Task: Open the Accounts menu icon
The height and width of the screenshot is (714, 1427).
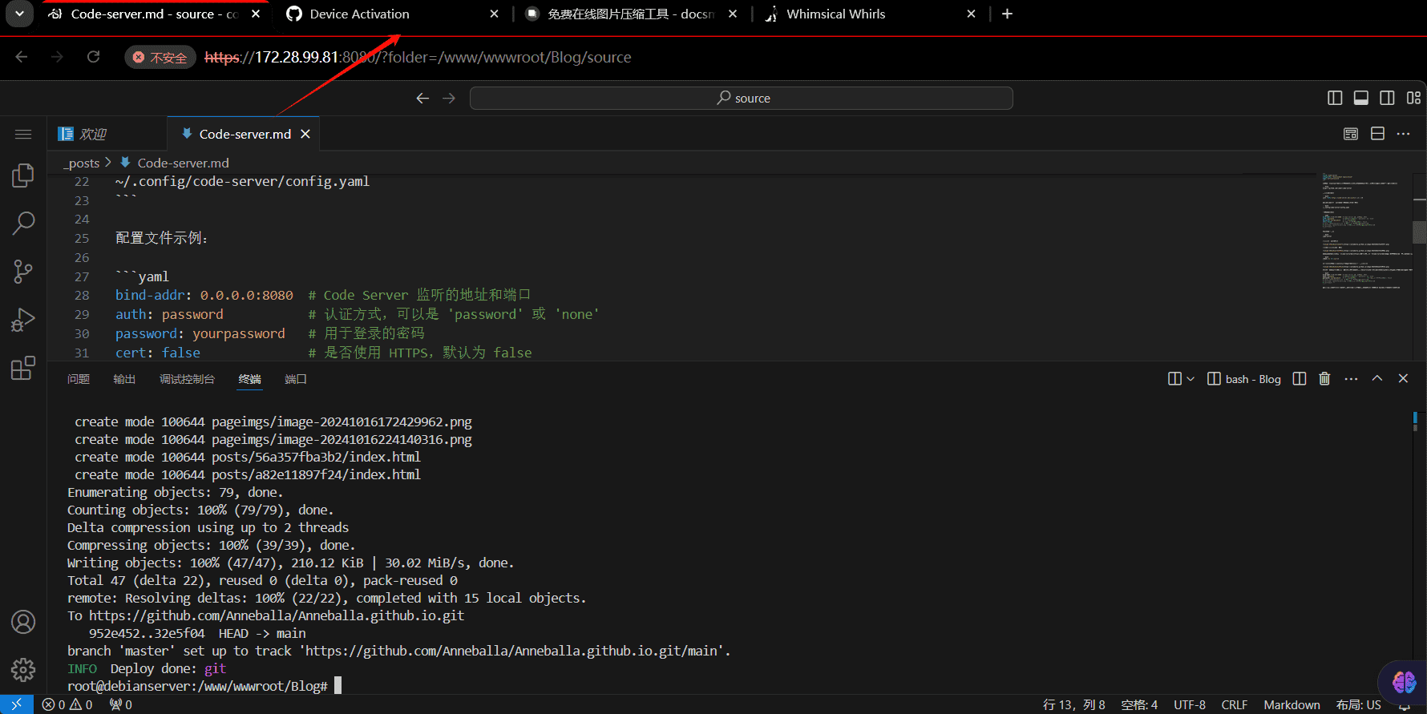Action: (23, 622)
